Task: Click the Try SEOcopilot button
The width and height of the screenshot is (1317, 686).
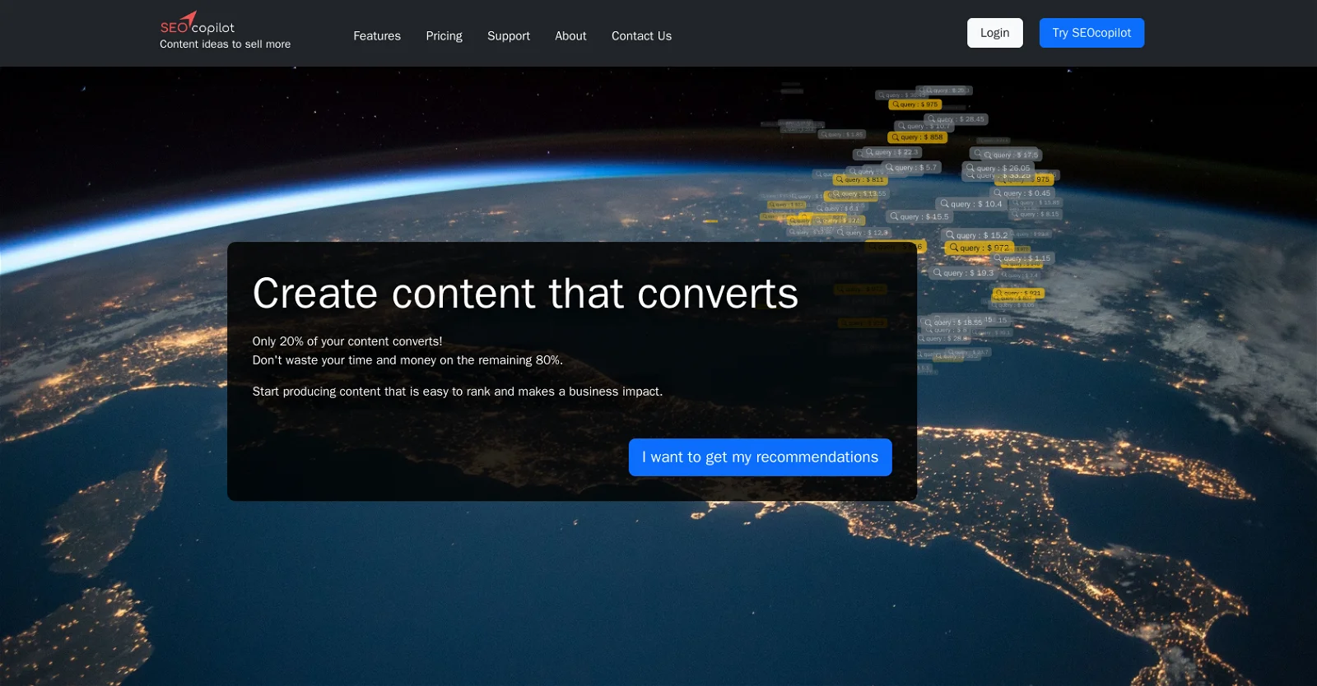Action: coord(1091,33)
